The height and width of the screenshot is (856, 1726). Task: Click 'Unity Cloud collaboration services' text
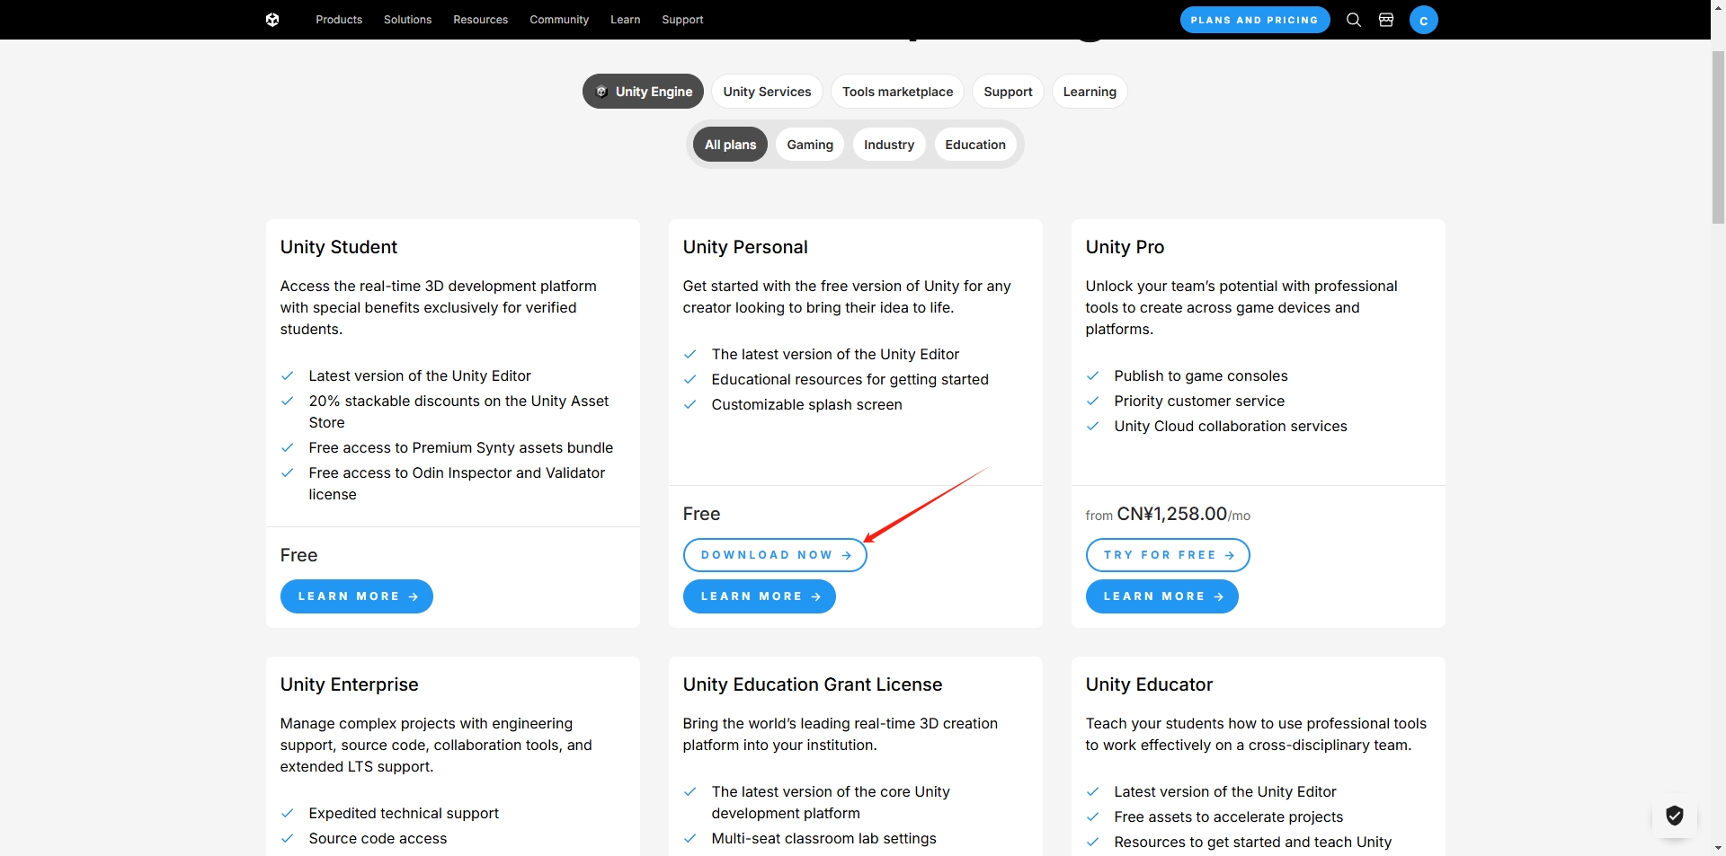point(1231,426)
